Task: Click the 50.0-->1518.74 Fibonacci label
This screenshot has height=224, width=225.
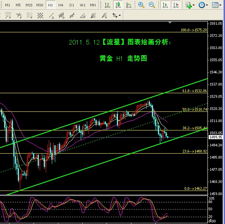Action: pos(195,110)
